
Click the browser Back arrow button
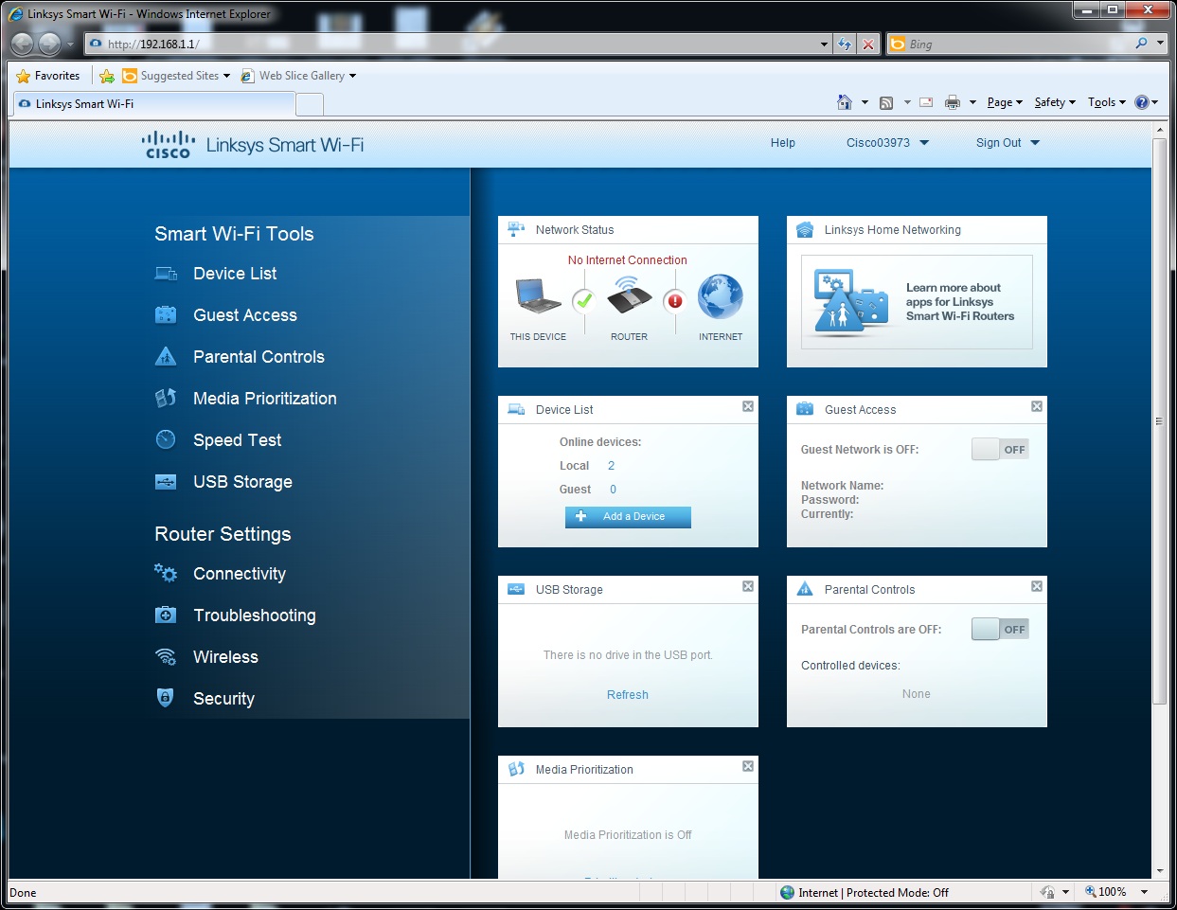23,44
